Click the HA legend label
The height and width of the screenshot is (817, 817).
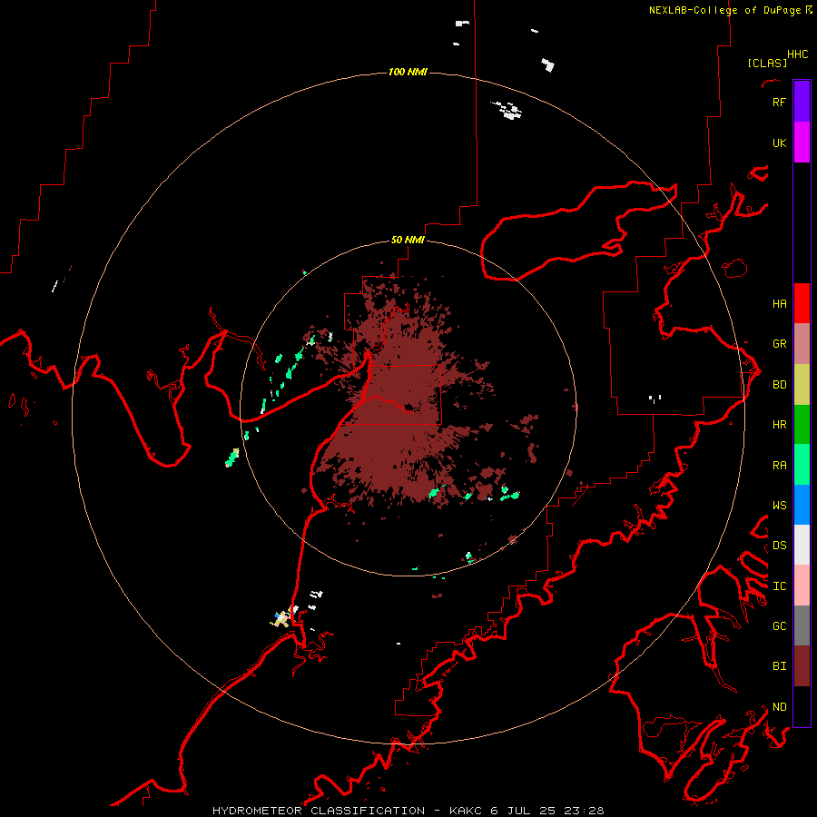point(779,304)
